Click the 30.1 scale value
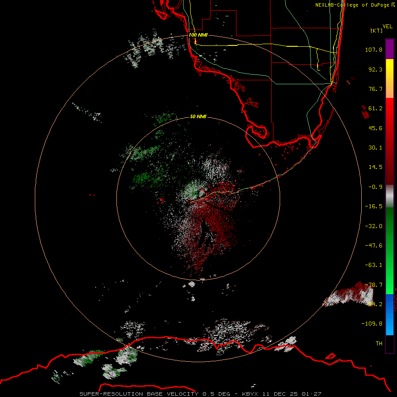This screenshot has height=397, width=397. (375, 148)
